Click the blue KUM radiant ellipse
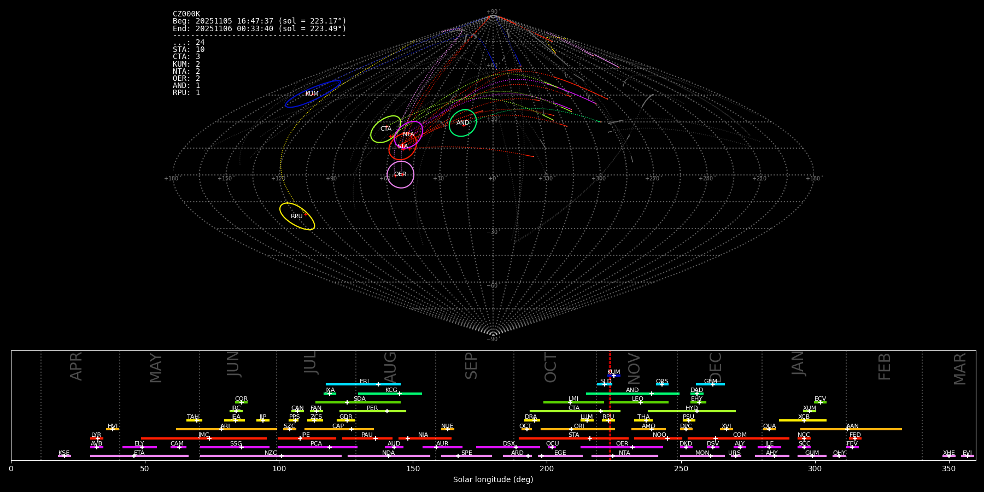 point(313,94)
